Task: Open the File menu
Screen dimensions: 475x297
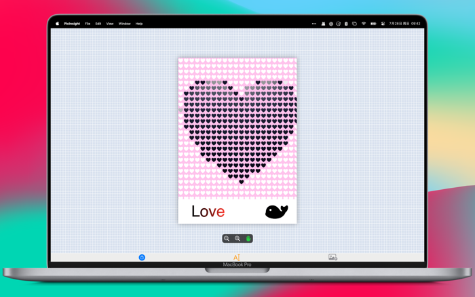Action: tap(88, 24)
